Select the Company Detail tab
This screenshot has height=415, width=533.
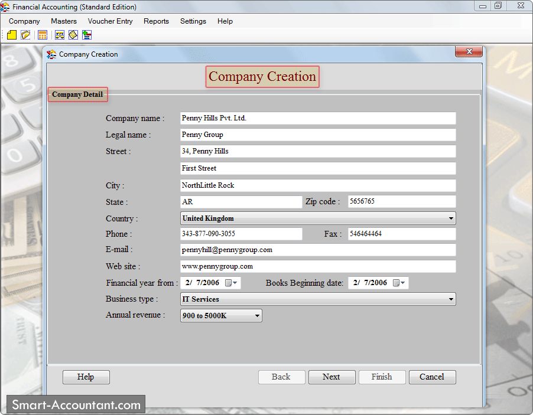click(x=77, y=94)
